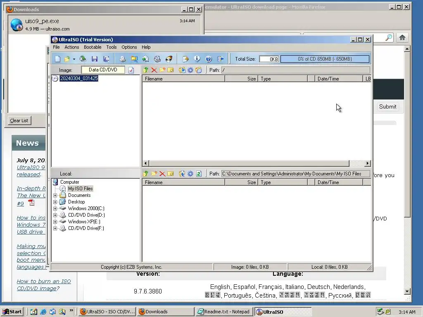
Task: Select My ISO Files in Local tree
Action: [81, 189]
